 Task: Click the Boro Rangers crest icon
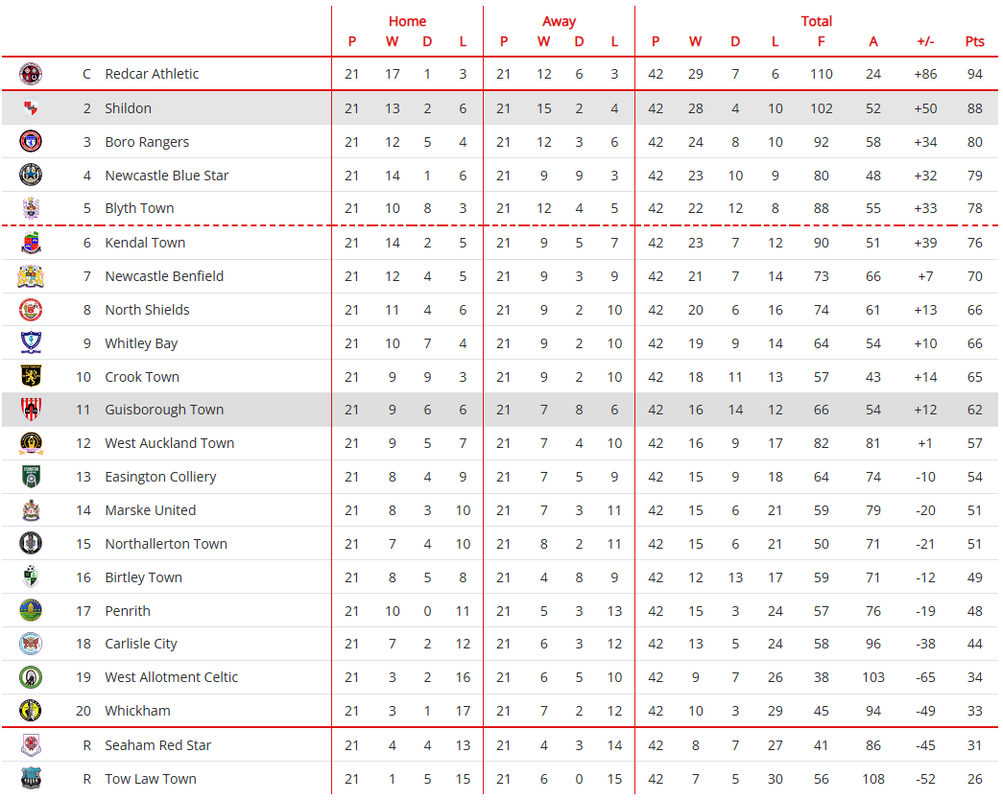tap(31, 142)
